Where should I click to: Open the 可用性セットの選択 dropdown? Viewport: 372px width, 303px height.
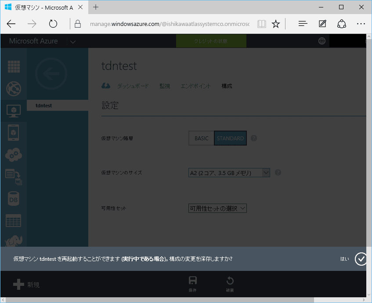[217, 208]
